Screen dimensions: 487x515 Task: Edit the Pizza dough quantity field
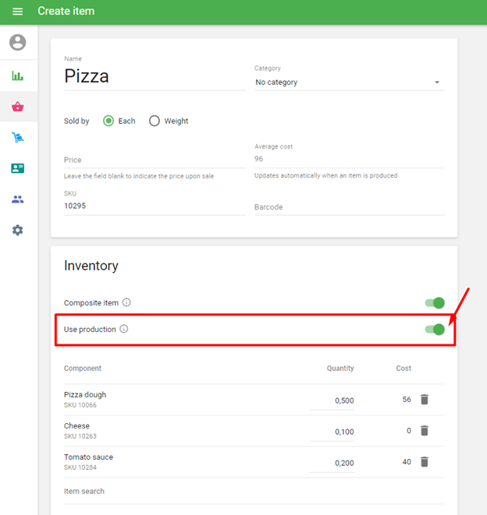pos(332,400)
